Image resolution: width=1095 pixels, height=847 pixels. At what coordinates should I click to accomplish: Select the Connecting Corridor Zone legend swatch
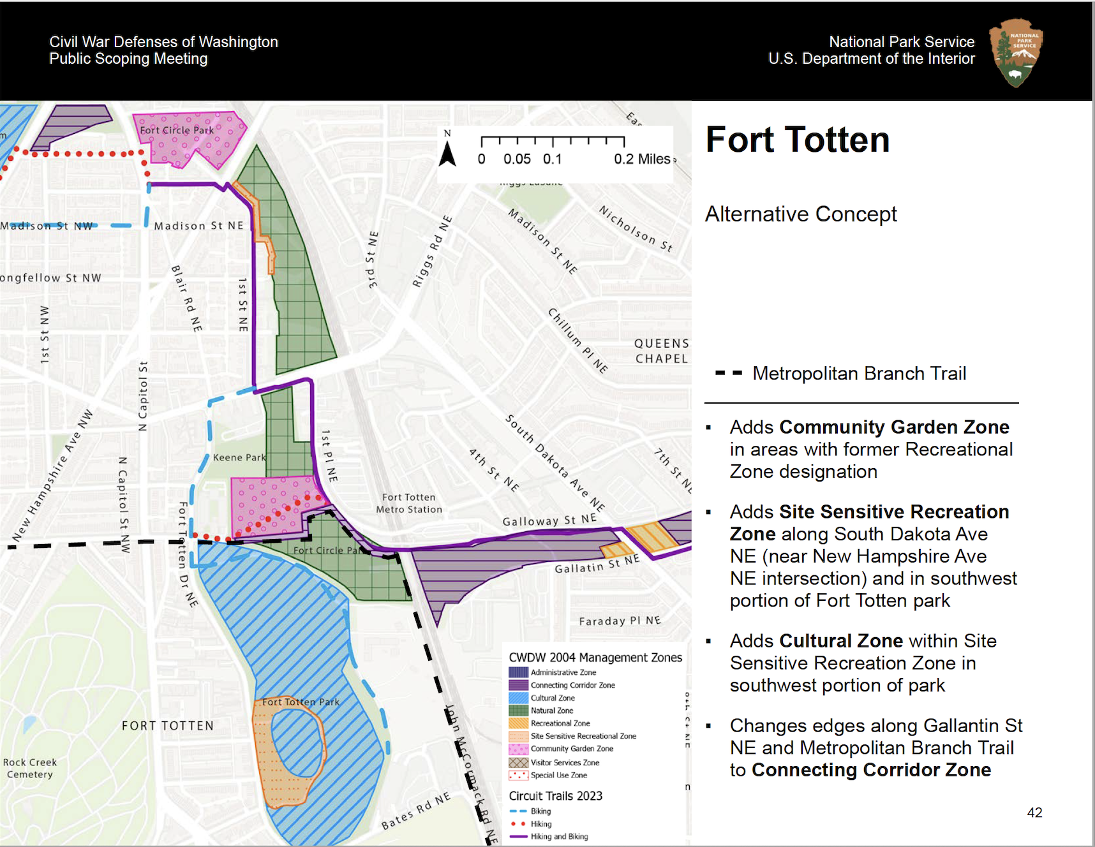pyautogui.click(x=518, y=685)
